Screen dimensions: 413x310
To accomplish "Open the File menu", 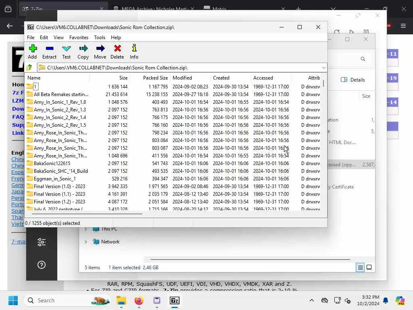I will [x=31, y=38].
